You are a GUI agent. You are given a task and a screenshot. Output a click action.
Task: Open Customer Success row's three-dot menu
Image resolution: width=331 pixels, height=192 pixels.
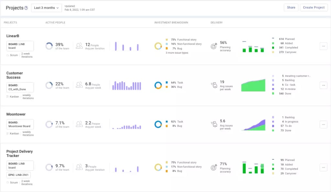click(x=323, y=85)
